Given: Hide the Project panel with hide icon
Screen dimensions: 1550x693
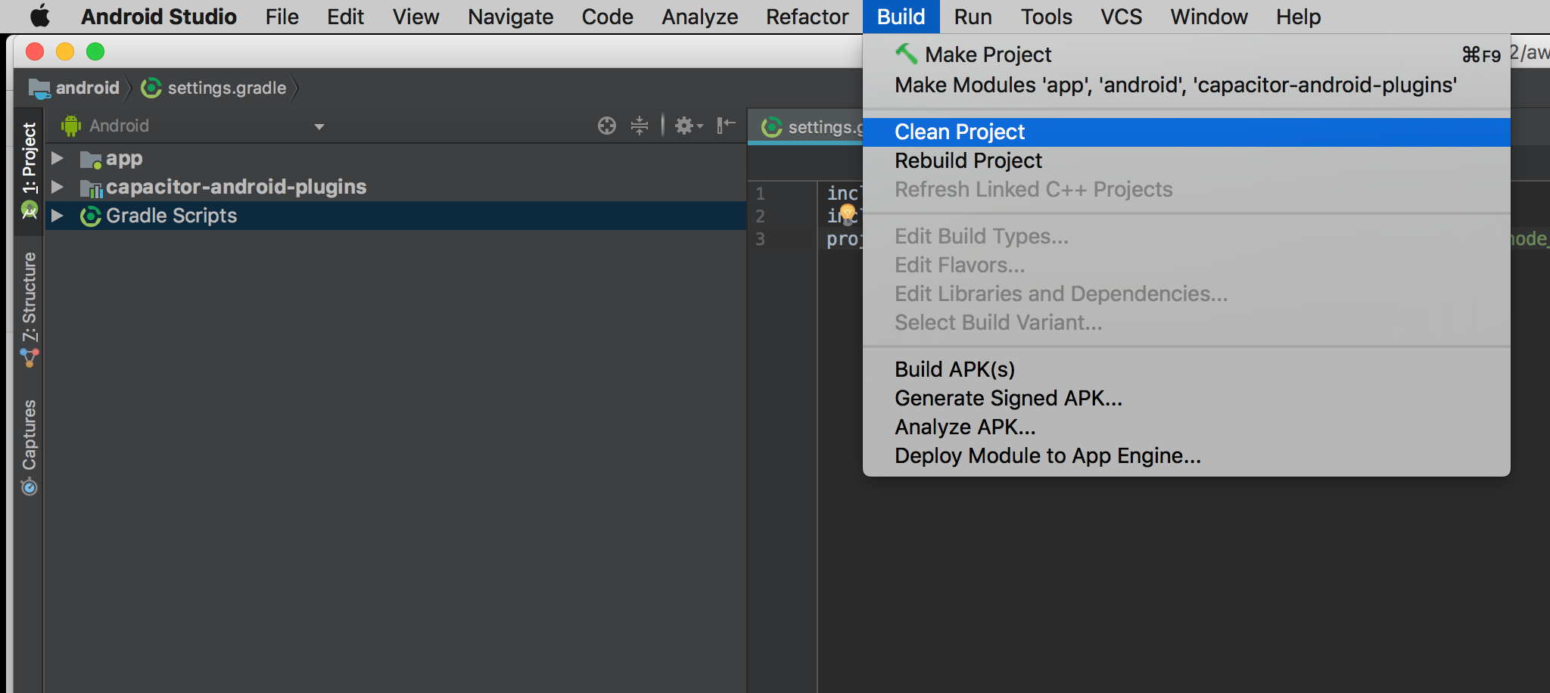Looking at the screenshot, I should click(x=724, y=126).
